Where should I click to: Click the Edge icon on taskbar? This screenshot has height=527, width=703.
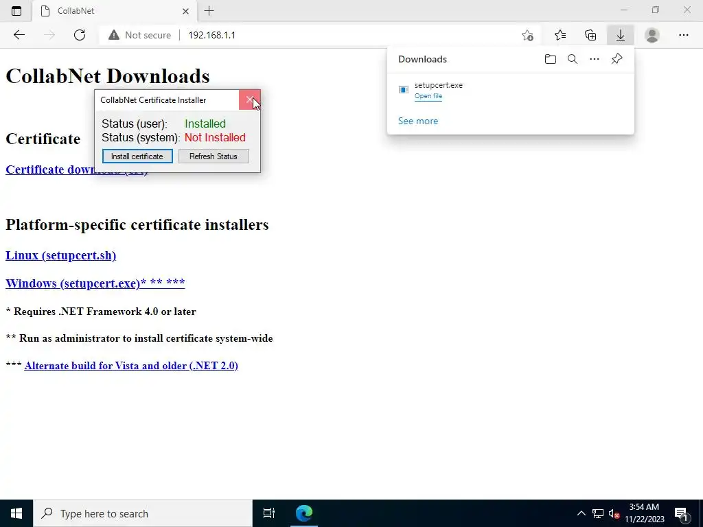click(x=304, y=513)
